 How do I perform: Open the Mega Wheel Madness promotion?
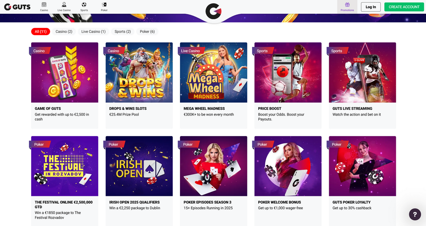coord(213,85)
